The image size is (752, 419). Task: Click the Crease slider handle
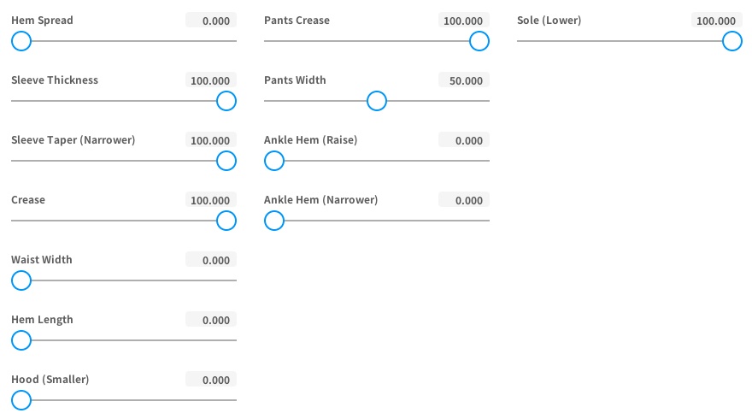pyautogui.click(x=226, y=221)
